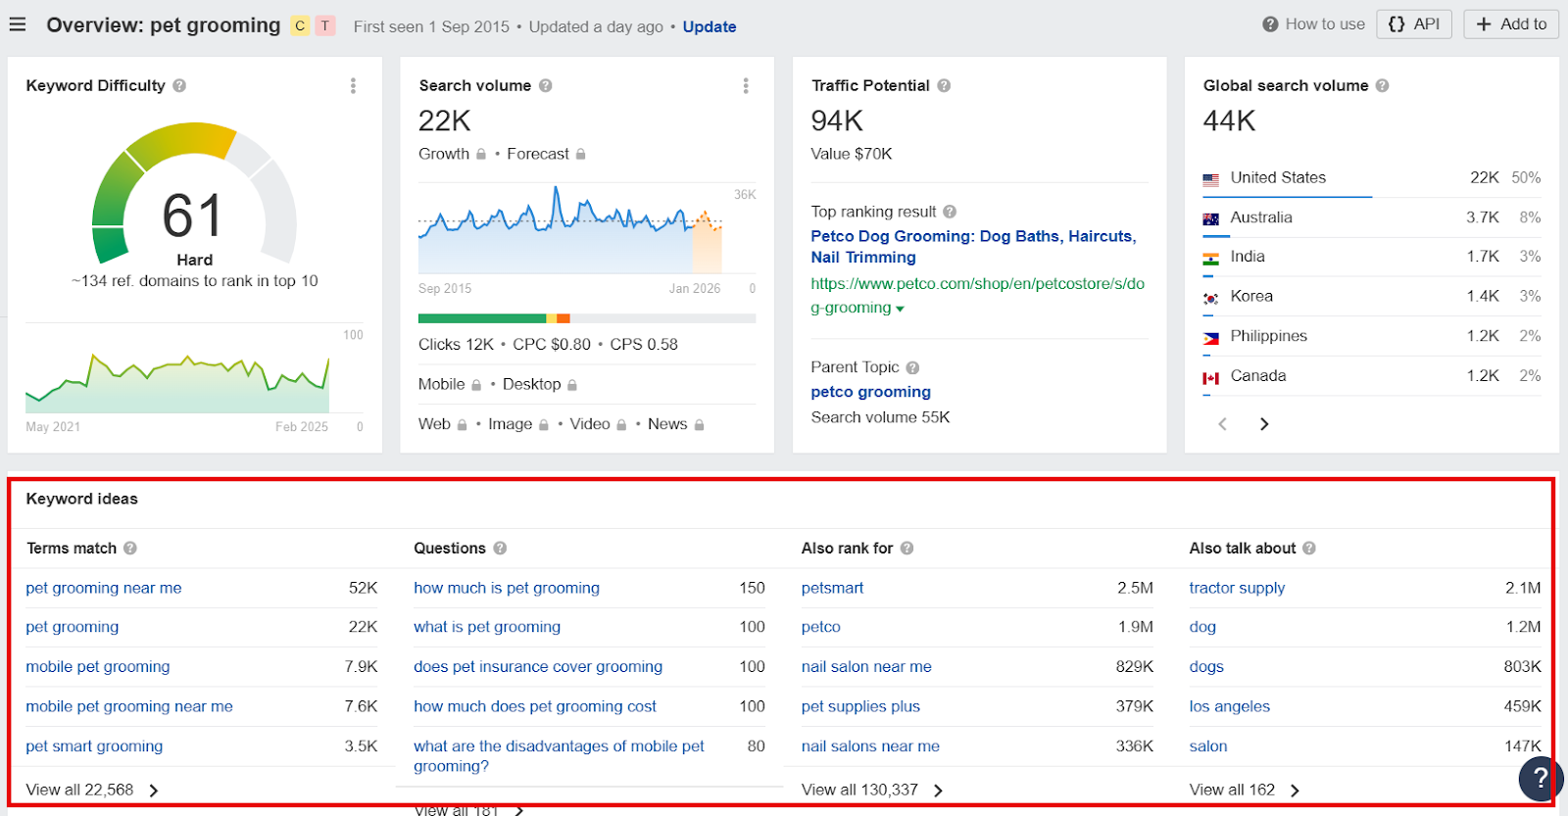Click Keyword Difficulty help icon
The image size is (1568, 816).
coord(179,85)
